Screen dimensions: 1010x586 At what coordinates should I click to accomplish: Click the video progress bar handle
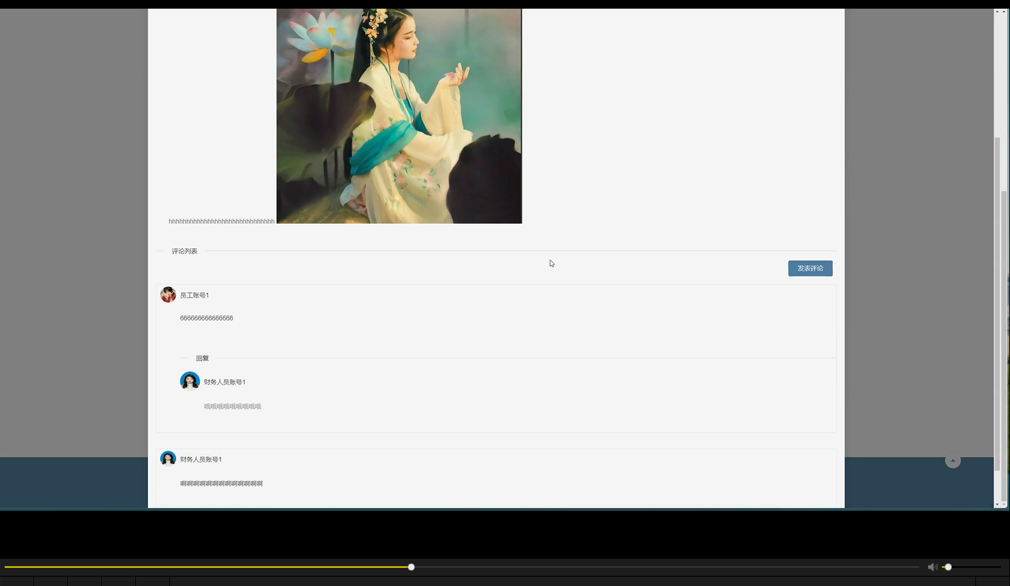(411, 567)
